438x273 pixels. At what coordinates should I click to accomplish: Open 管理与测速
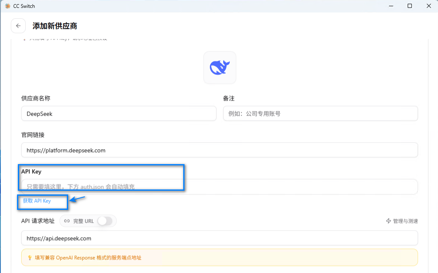[x=402, y=221]
